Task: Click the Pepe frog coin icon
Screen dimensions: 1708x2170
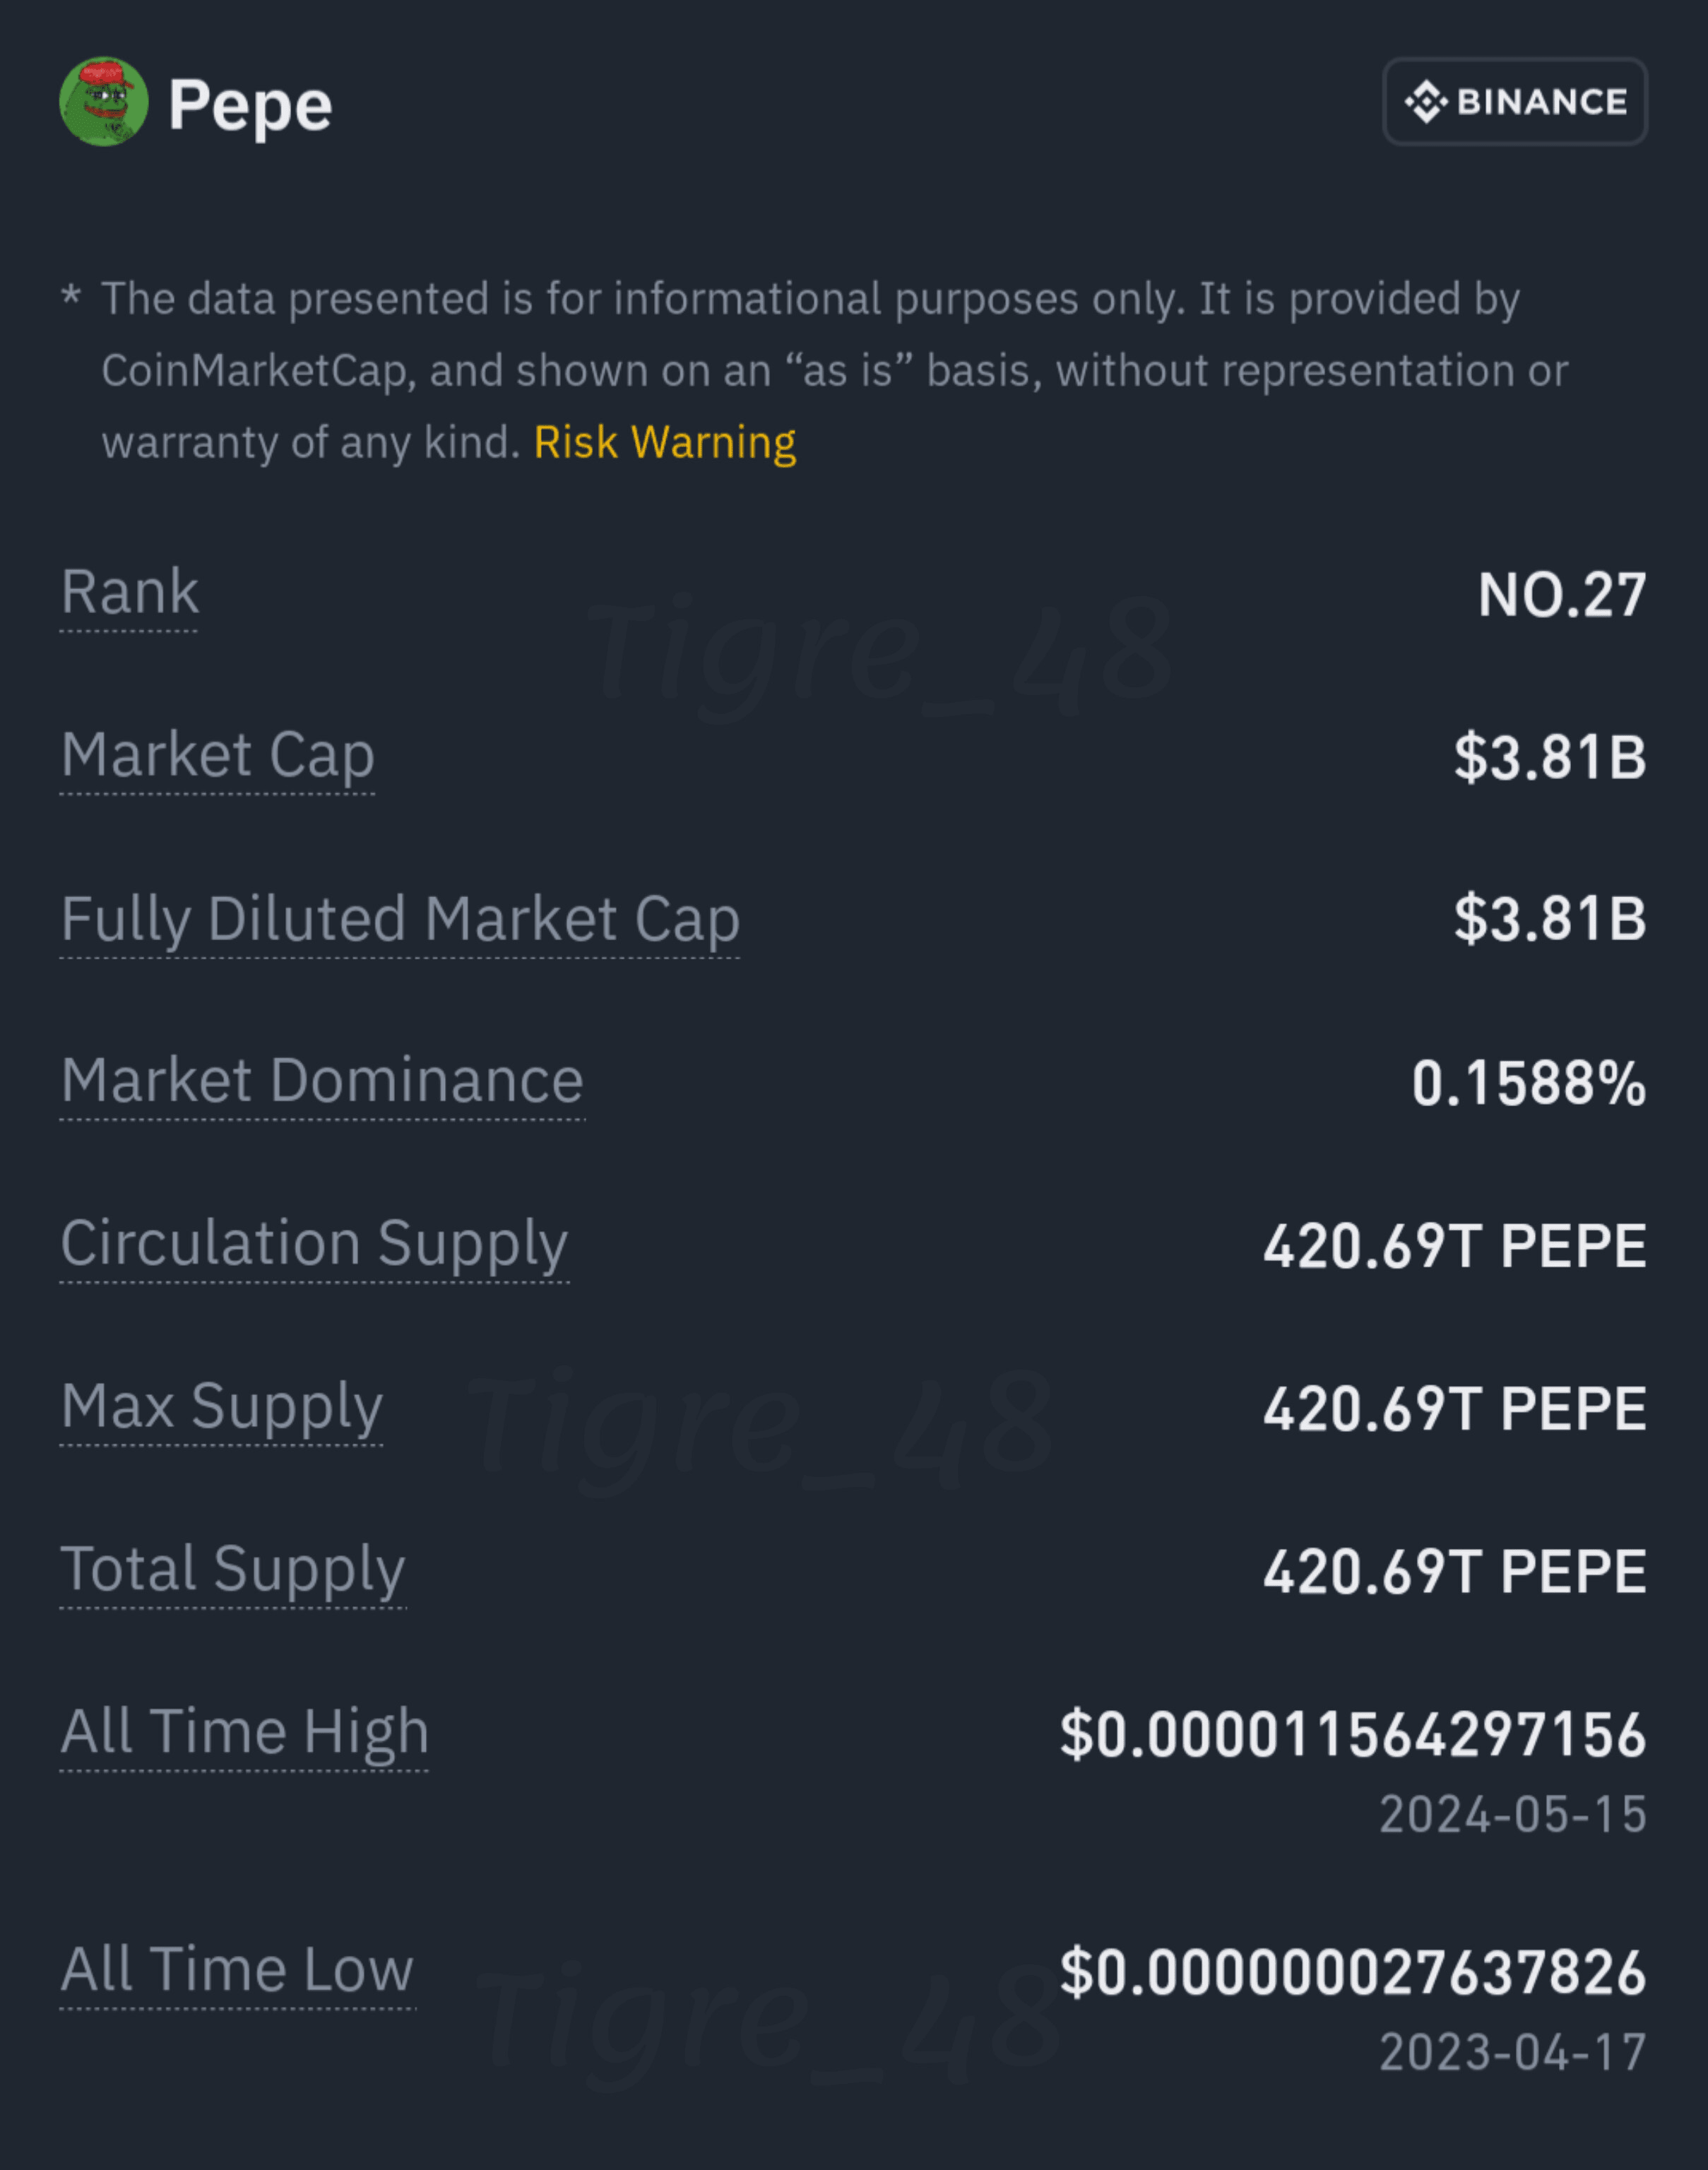Action: click(x=104, y=102)
